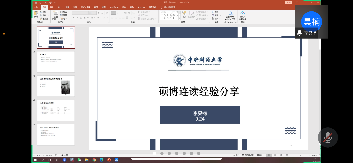Click the Login (登录) button
This screenshot has height=163, width=353.
[289, 2]
